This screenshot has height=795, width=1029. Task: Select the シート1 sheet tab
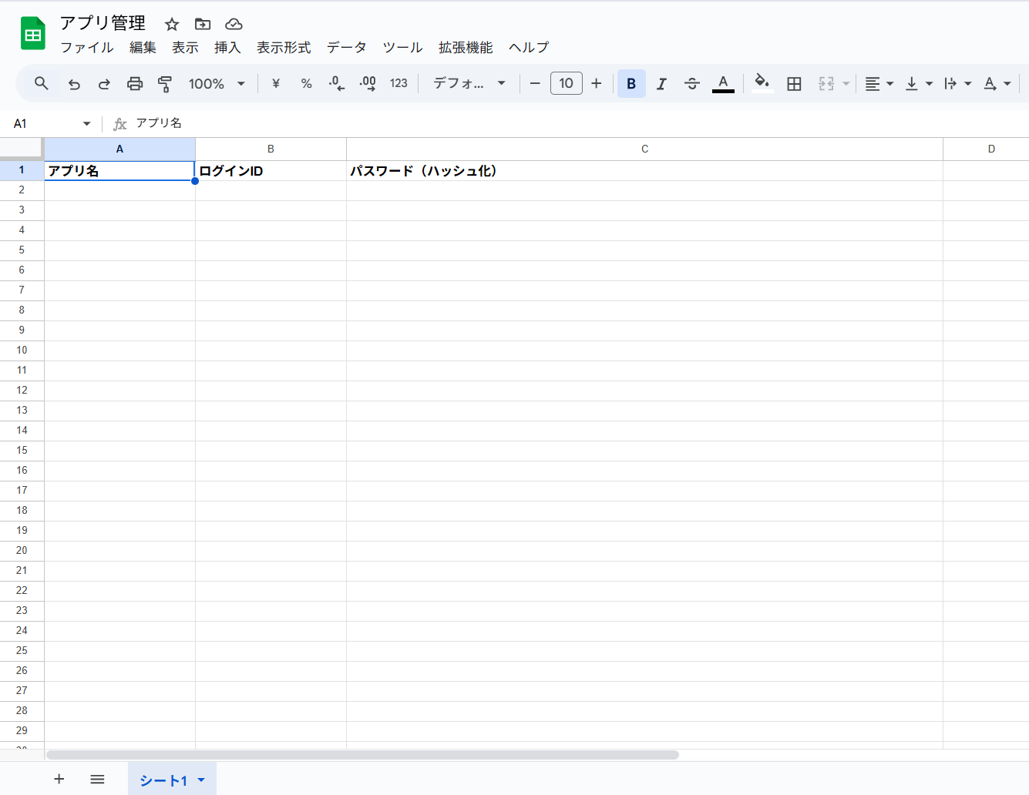(x=163, y=780)
